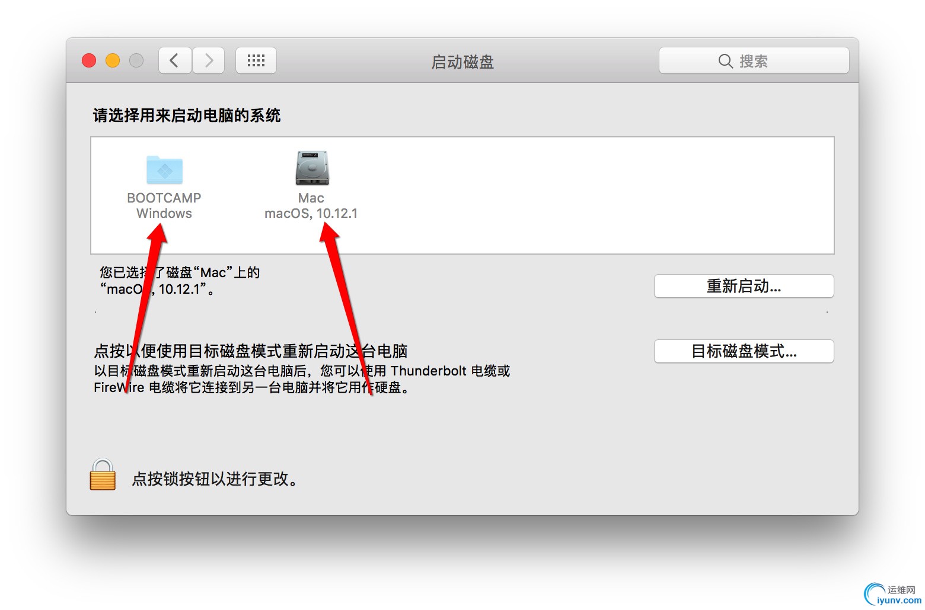
Task: Click the 点按锁按钮以进行更改 text
Action: (x=215, y=479)
